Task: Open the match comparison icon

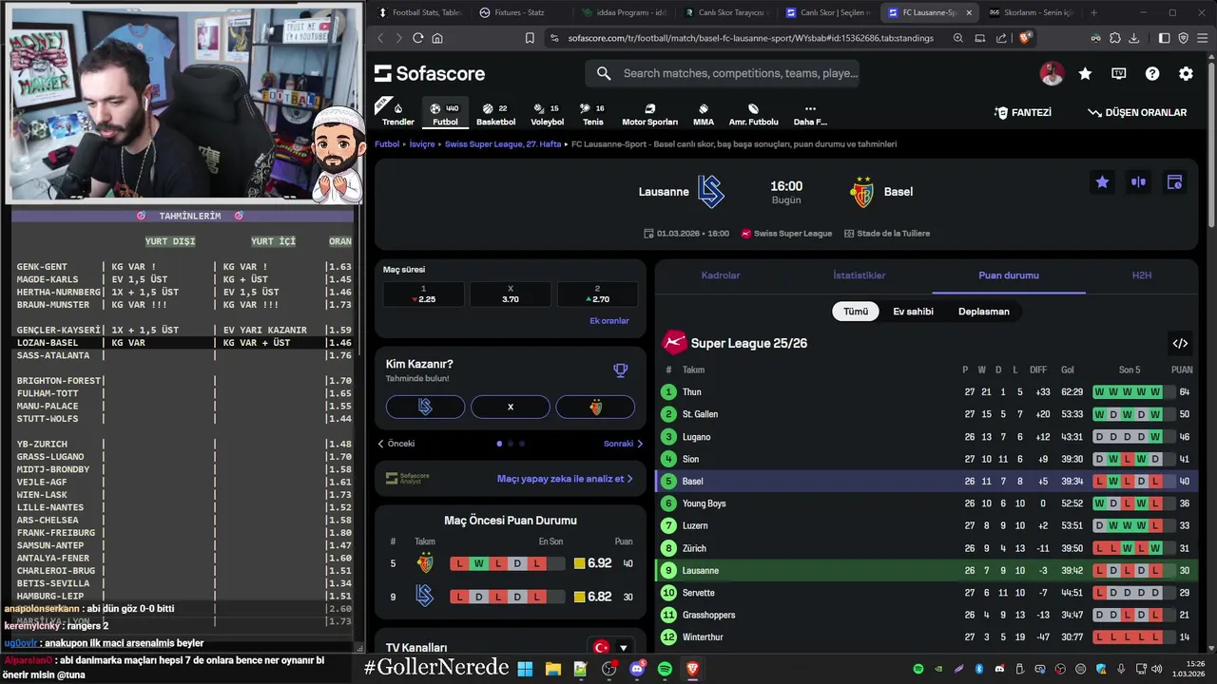Action: click(1138, 182)
